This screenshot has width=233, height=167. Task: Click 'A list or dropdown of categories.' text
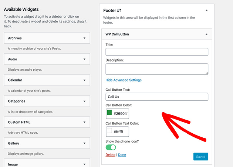tap(30, 111)
